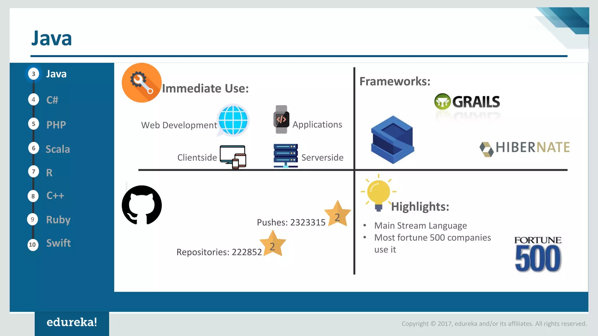Click the yellow light bulb Highlights icon
598x336 pixels.
(378, 192)
